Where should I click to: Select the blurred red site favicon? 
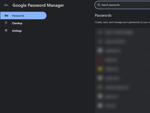point(100,60)
